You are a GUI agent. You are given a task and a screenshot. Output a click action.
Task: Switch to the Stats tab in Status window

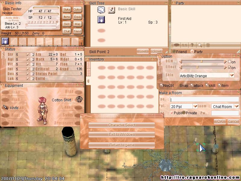pos(4,55)
